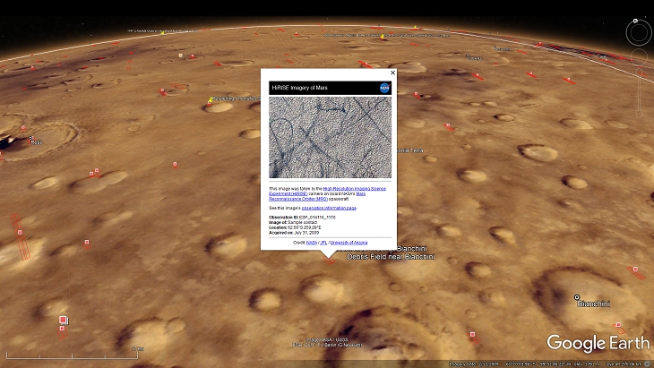The height and width of the screenshot is (368, 654).
Task: Click the Location coordinates line in popup
Action: tap(296, 227)
